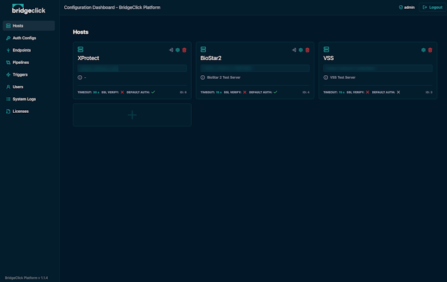Click ID: 4 on BioStar2 card

tap(306, 92)
